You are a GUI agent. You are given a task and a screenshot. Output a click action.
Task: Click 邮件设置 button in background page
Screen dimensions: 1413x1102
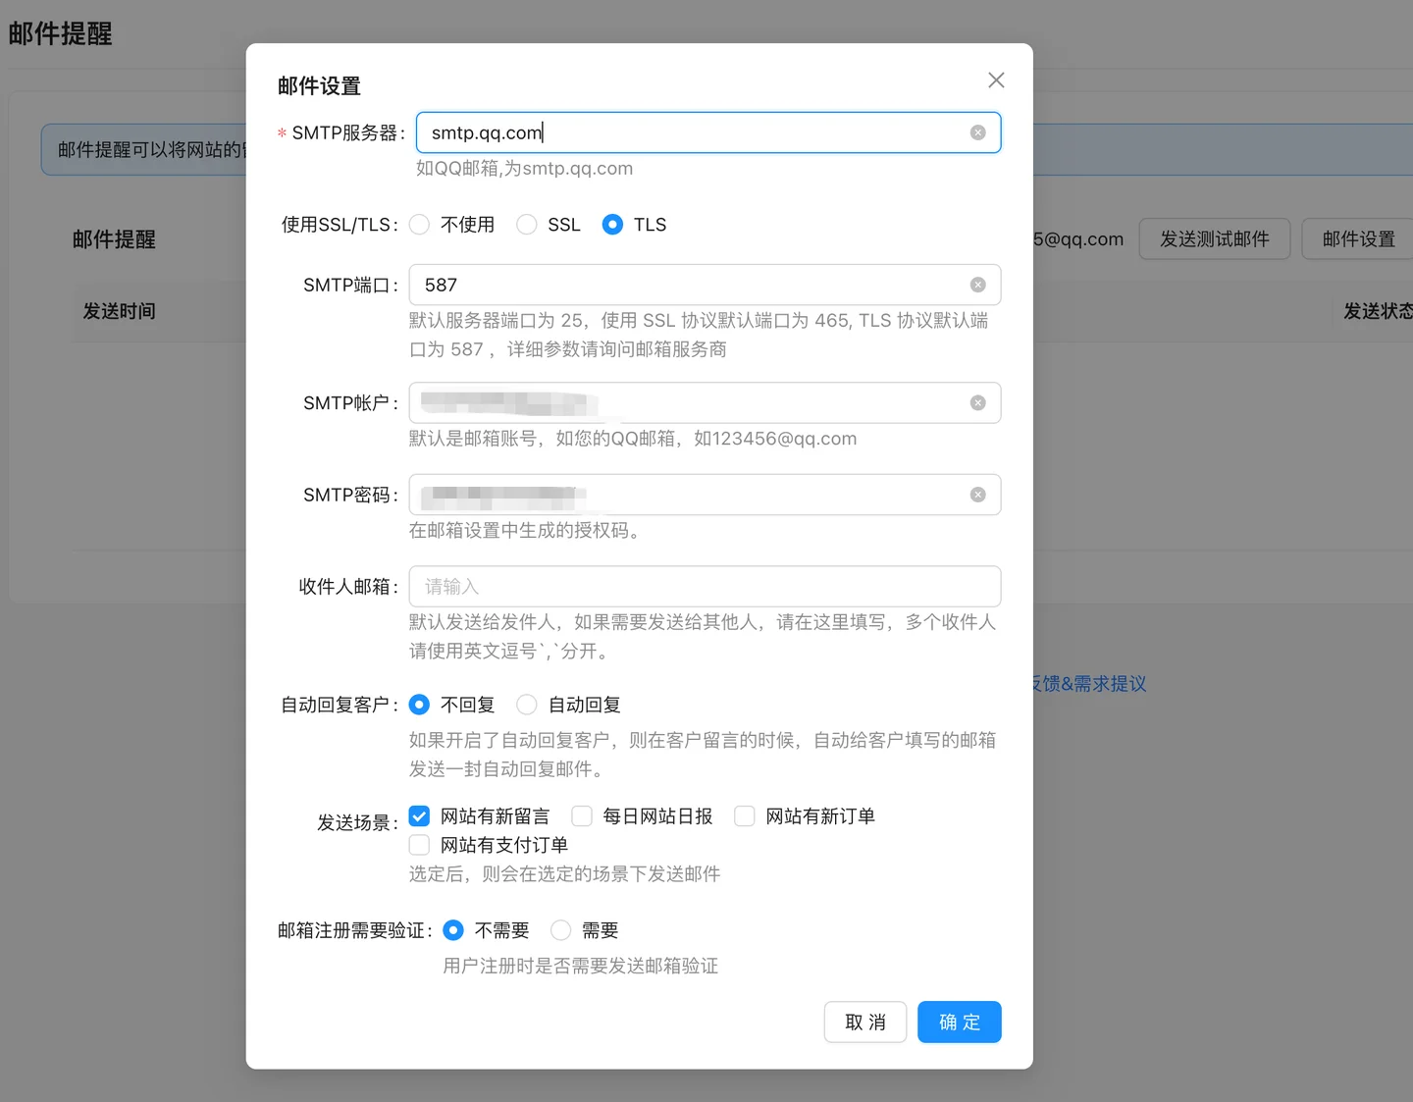[x=1358, y=239]
